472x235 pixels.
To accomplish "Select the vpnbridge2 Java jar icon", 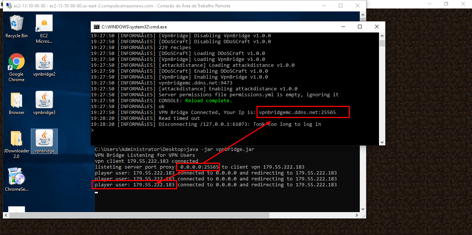I will (x=44, y=65).
